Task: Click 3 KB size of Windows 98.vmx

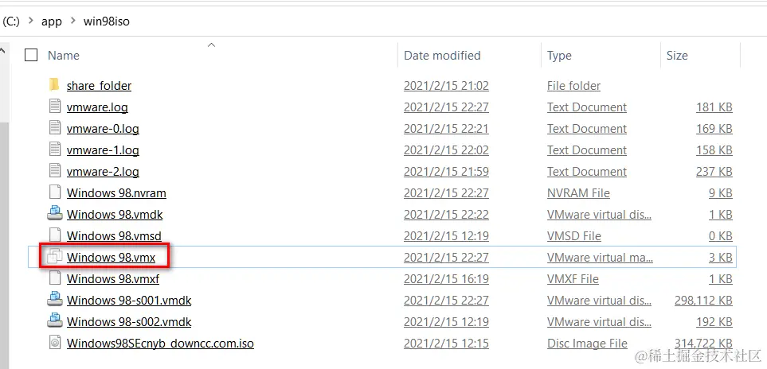Action: pyautogui.click(x=721, y=257)
